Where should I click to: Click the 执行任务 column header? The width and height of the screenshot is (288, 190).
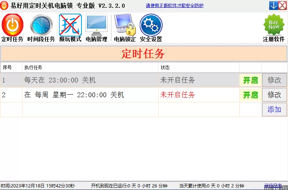(x=90, y=67)
